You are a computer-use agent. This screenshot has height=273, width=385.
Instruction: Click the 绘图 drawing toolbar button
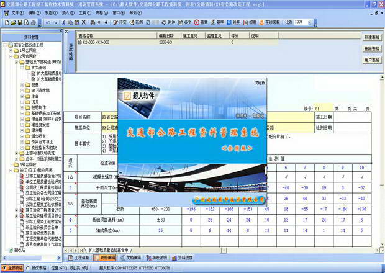[x=233, y=22]
